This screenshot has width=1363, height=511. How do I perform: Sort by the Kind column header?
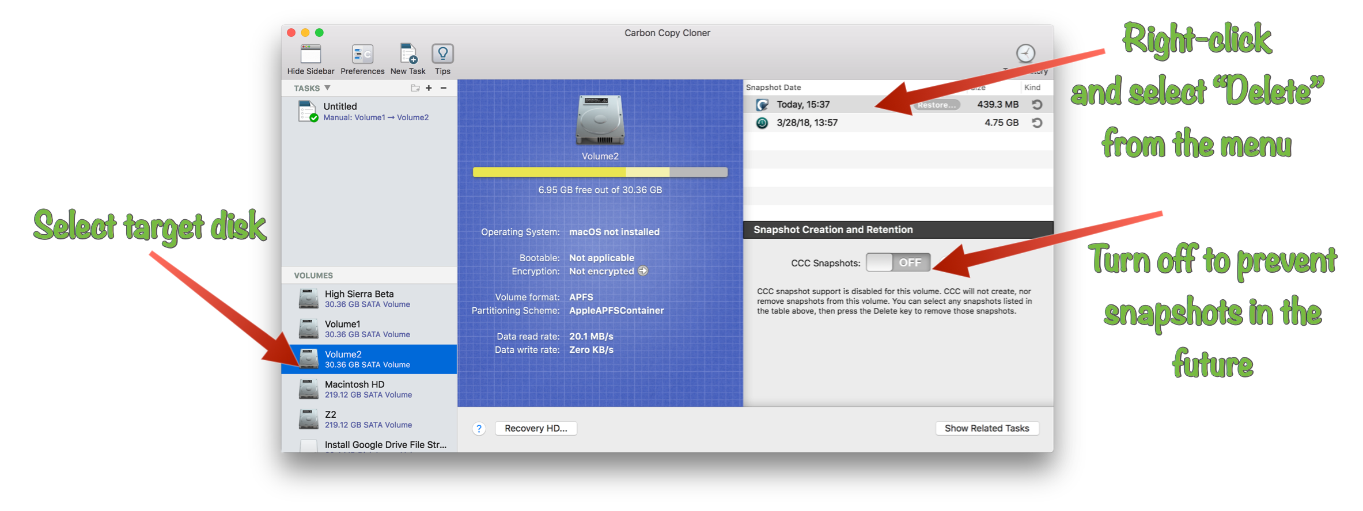[x=1032, y=87]
